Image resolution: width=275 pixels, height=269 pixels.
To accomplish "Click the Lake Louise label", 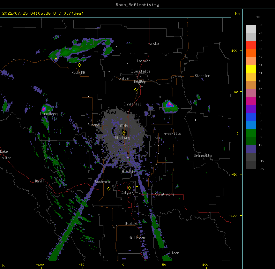I will pos(6,155).
